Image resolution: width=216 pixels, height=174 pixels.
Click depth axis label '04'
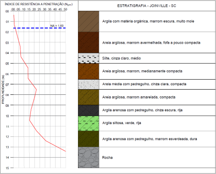click(7, 53)
